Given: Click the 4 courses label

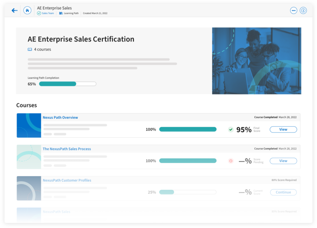Looking at the screenshot, I should click(42, 49).
